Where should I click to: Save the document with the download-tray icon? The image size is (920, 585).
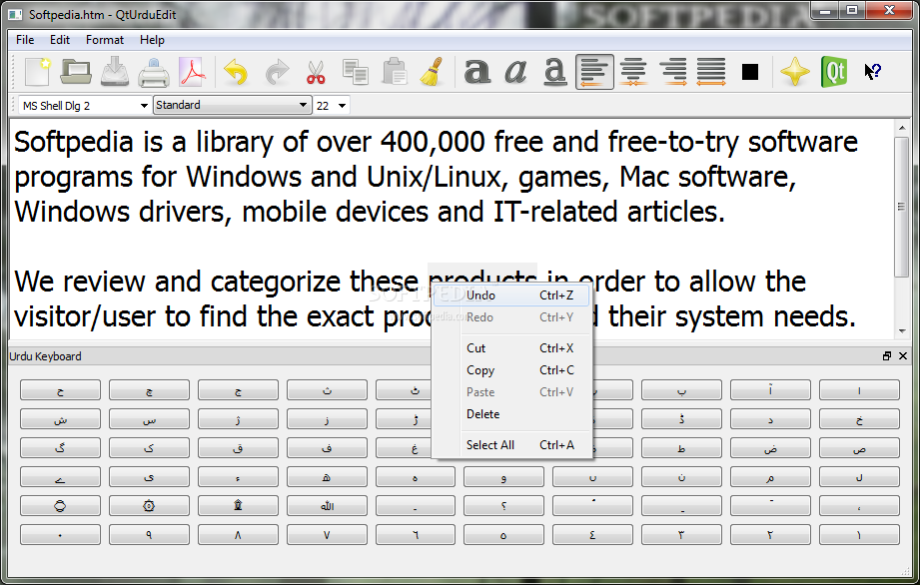coord(115,72)
